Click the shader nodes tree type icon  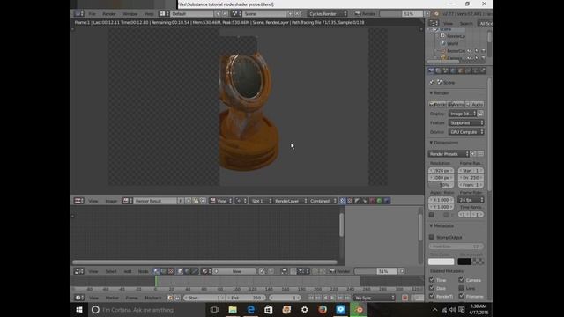pos(156,271)
